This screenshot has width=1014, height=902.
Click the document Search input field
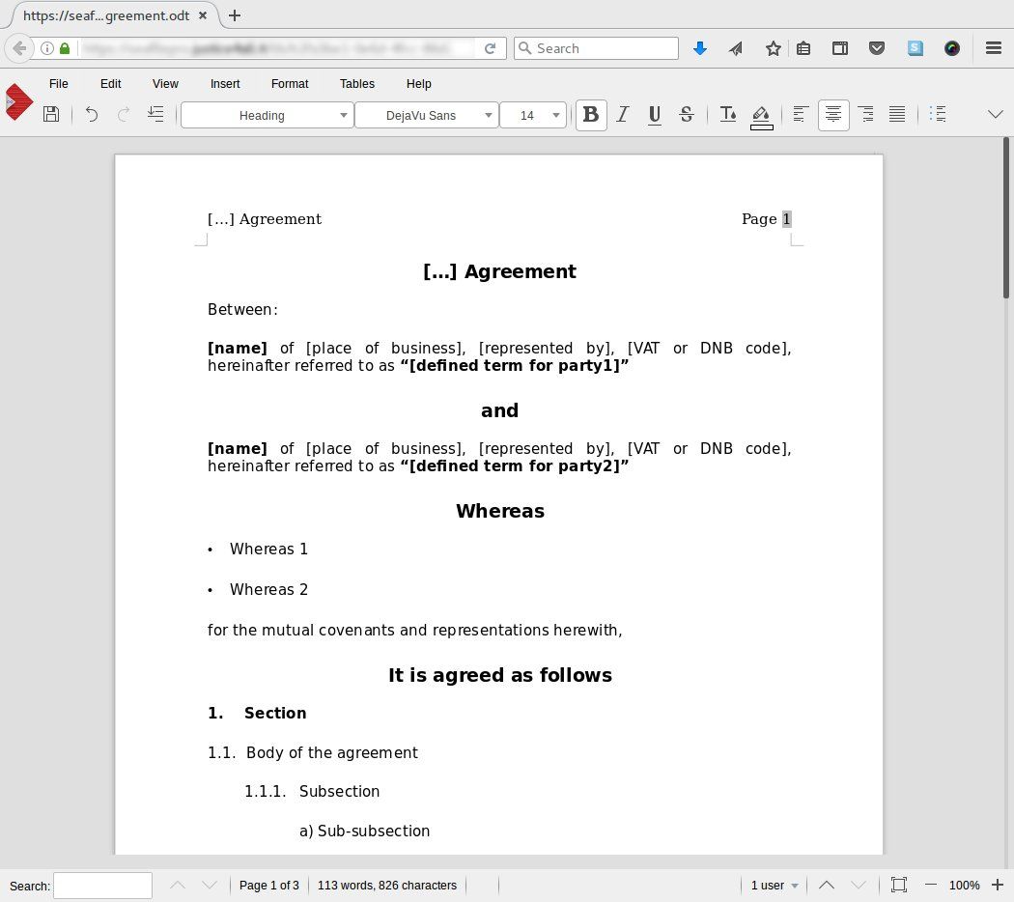pyautogui.click(x=102, y=886)
